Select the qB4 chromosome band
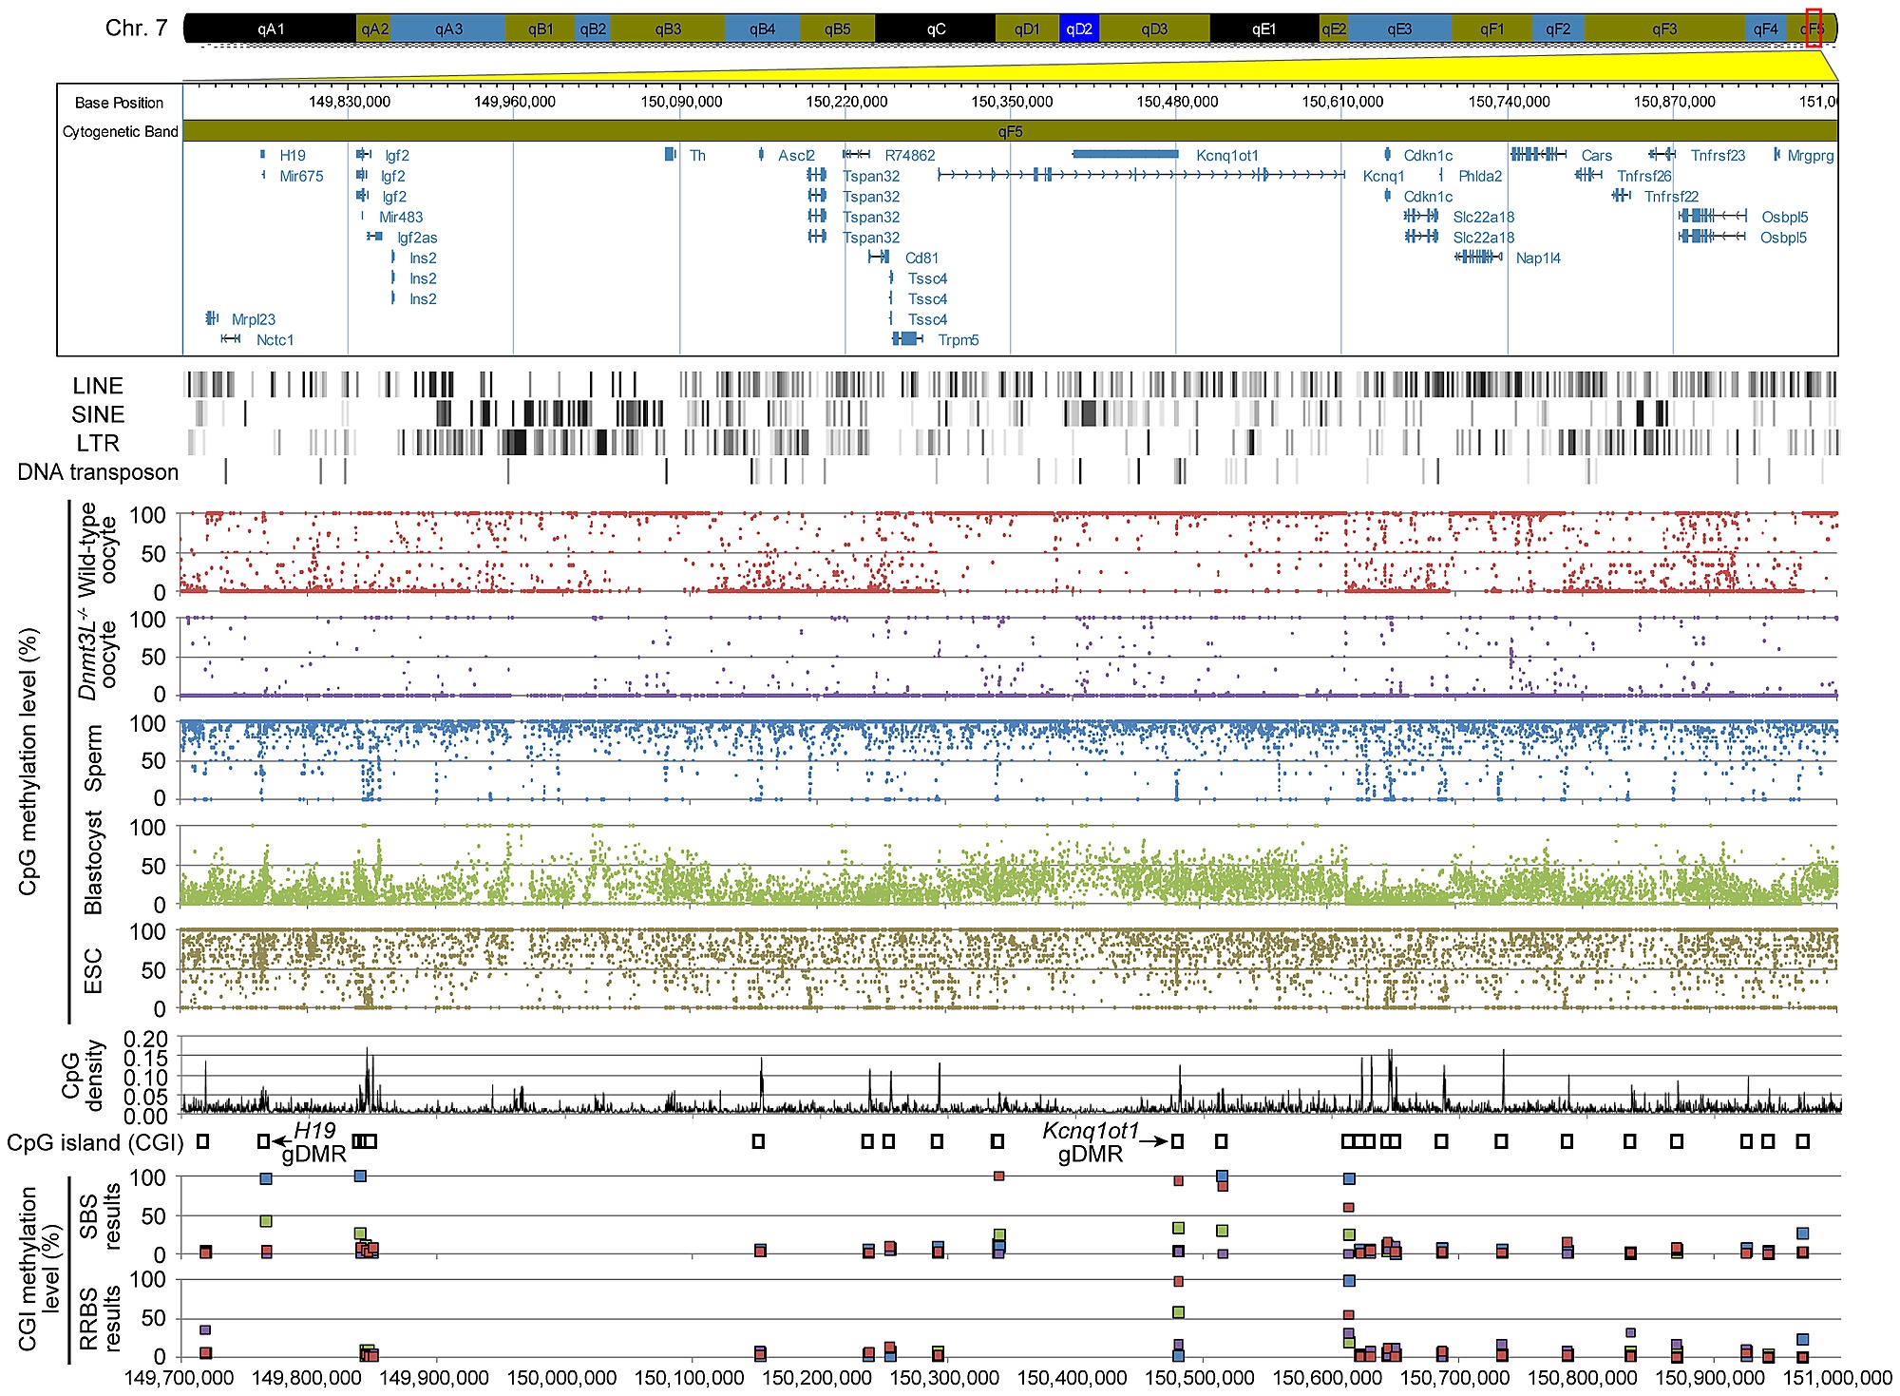 coord(762,29)
